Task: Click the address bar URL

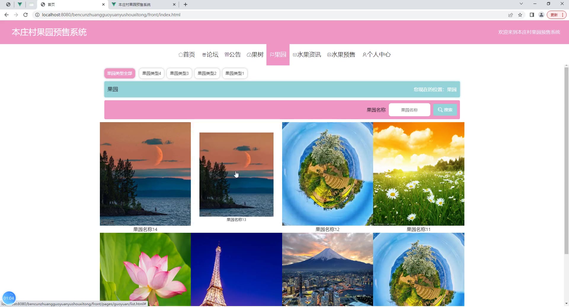Action: click(111, 15)
